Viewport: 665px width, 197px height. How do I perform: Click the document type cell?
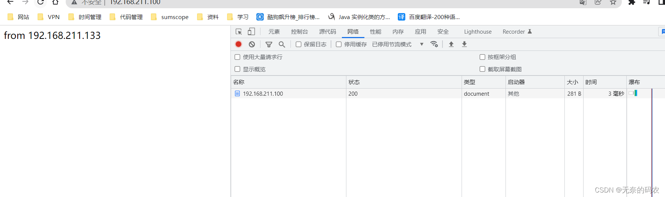pyautogui.click(x=484, y=94)
